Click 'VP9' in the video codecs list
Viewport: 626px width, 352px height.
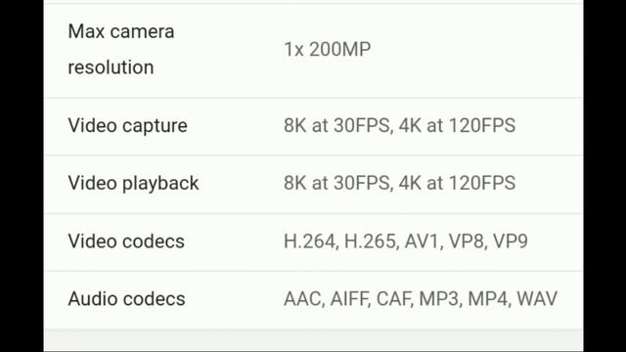click(x=511, y=242)
